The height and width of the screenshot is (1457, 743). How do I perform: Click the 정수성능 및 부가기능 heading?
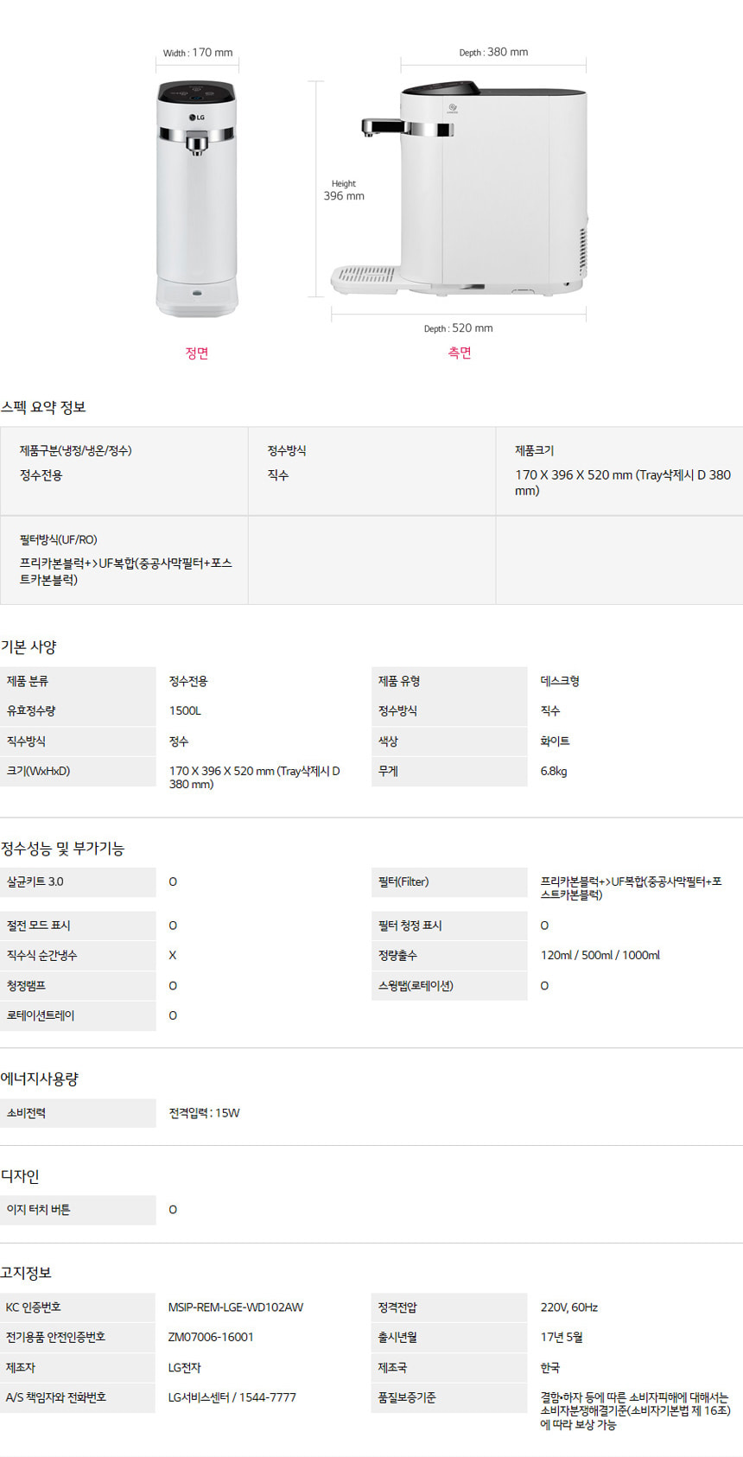tap(62, 849)
